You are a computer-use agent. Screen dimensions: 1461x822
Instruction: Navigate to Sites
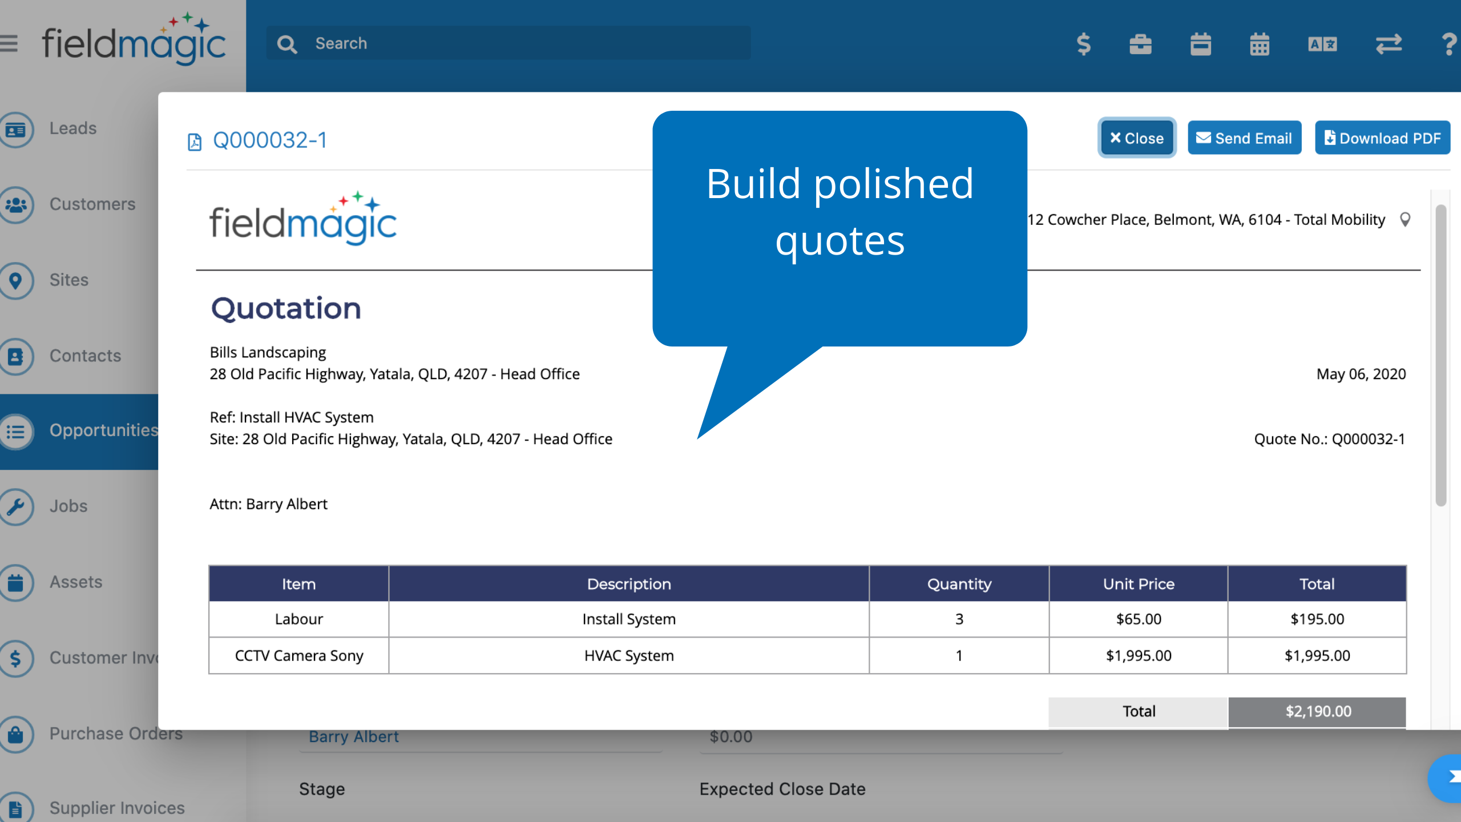pos(68,280)
